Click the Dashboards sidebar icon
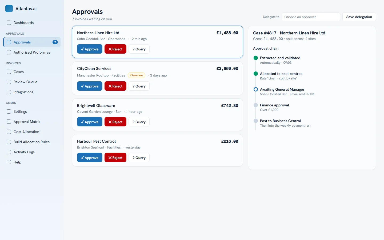Image resolution: width=384 pixels, height=240 pixels. tap(9, 23)
